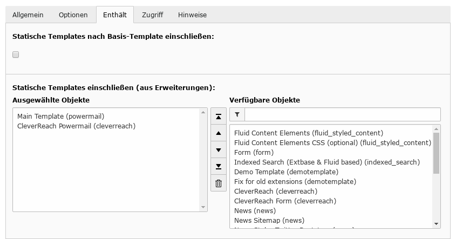
Task: Go to the Zugriff tab
Action: click(x=153, y=15)
